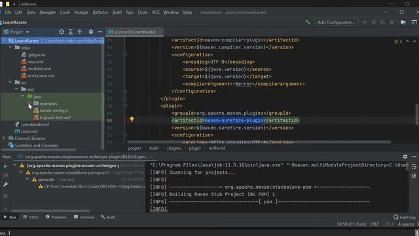The width and height of the screenshot is (419, 236).
Task: Click '4 spaces' indent setting in status bar
Action: coord(406,224)
